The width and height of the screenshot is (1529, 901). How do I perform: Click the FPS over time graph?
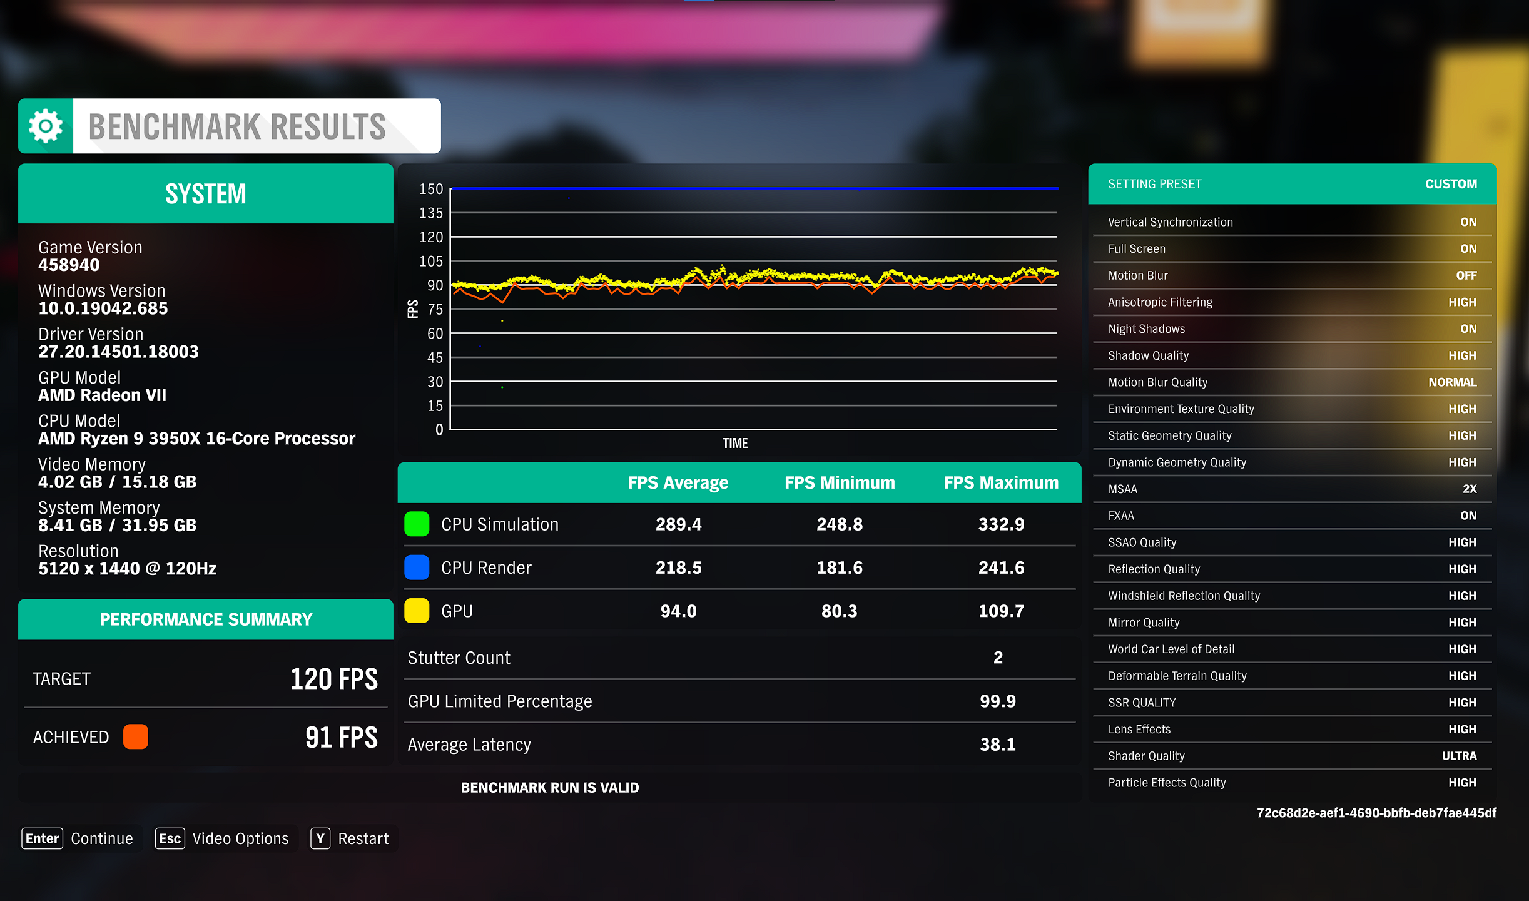[x=753, y=309]
